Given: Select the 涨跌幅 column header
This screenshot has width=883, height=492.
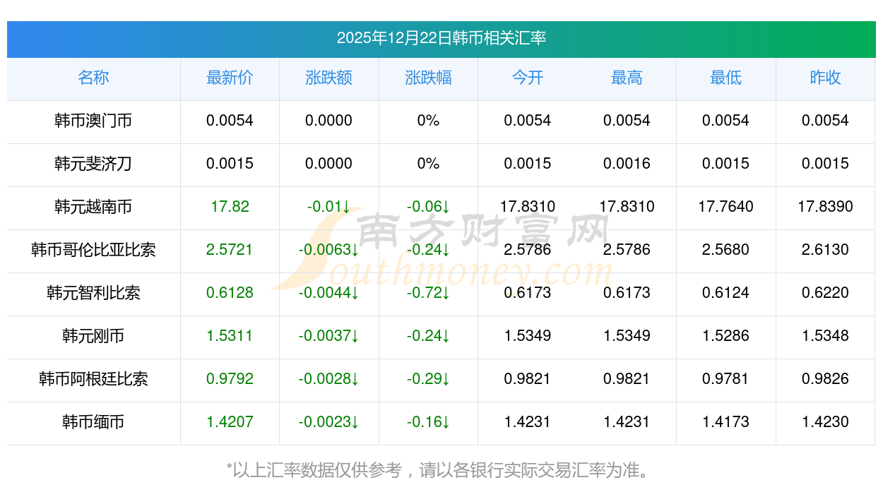Looking at the screenshot, I should point(428,78).
